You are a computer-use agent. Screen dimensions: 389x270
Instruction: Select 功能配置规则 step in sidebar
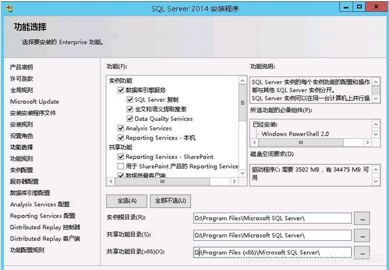pos(27,250)
